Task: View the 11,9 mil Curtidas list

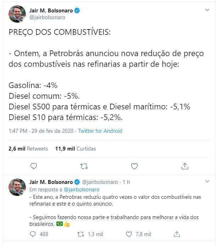Action: 76,149
